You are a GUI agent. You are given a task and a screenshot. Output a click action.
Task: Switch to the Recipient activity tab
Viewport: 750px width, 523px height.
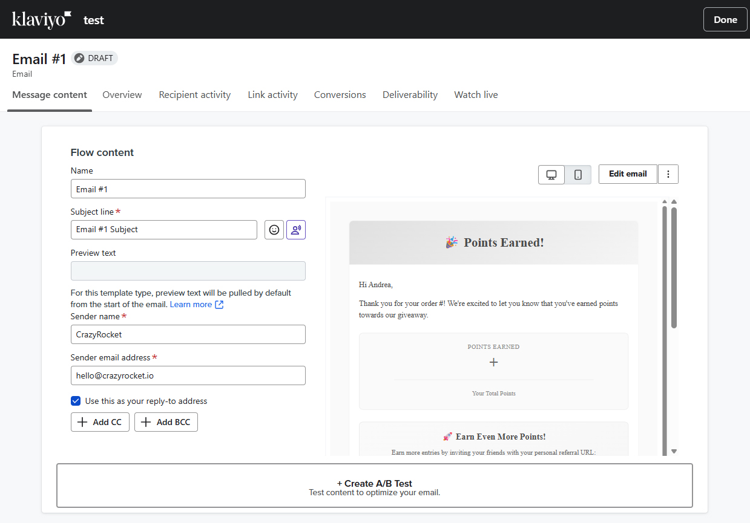(x=194, y=95)
